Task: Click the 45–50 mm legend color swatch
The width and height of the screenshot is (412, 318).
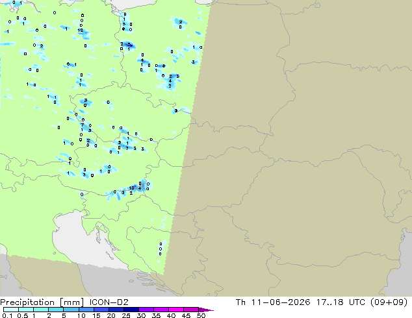Action: coord(191,310)
